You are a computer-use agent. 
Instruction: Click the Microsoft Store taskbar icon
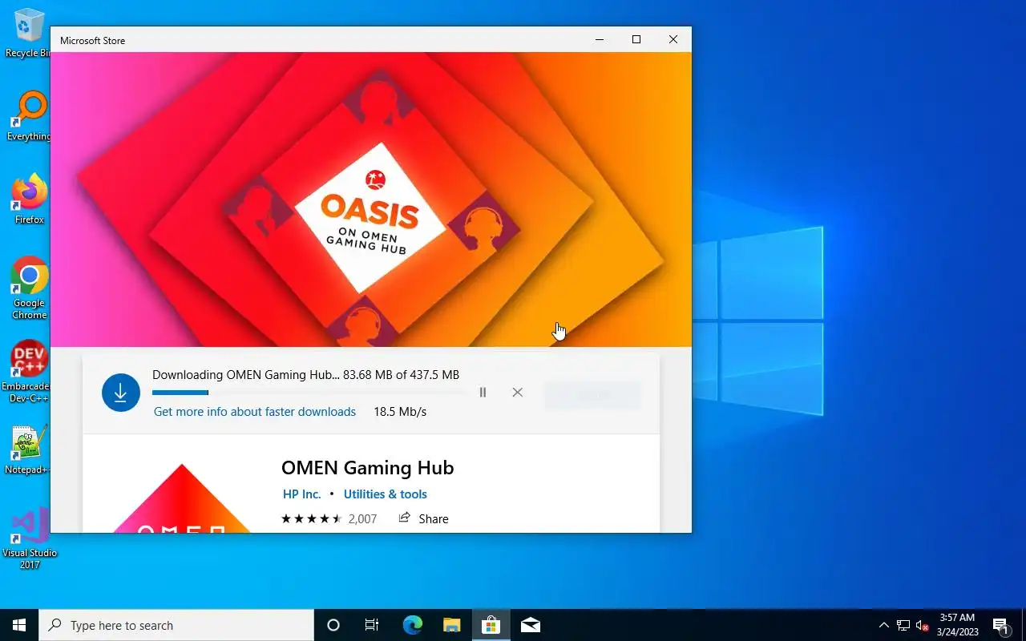[x=491, y=625]
